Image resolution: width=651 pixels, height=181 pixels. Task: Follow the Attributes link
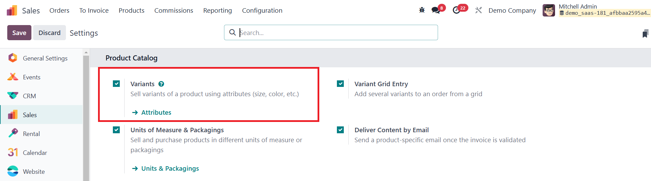click(156, 112)
